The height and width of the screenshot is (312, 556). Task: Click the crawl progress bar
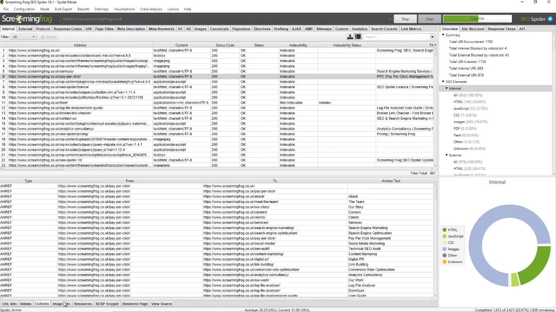pyautogui.click(x=477, y=19)
